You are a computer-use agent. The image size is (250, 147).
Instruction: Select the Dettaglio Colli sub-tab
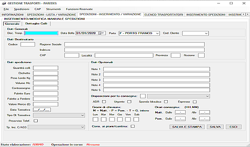[36, 24]
